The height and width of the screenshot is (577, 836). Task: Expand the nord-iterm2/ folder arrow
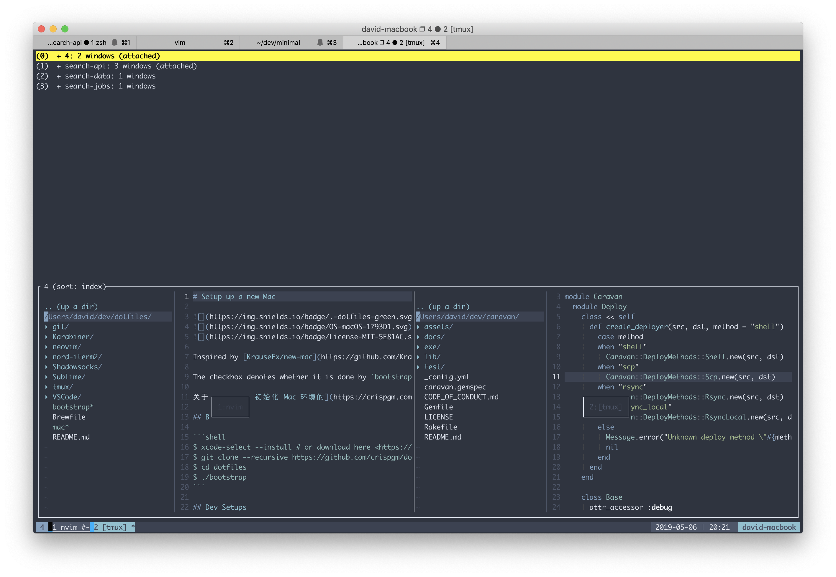[47, 357]
